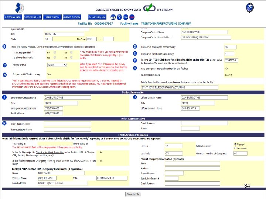266x199 pixels.
Task: Click the Parent Company Name field
Action: point(192,163)
